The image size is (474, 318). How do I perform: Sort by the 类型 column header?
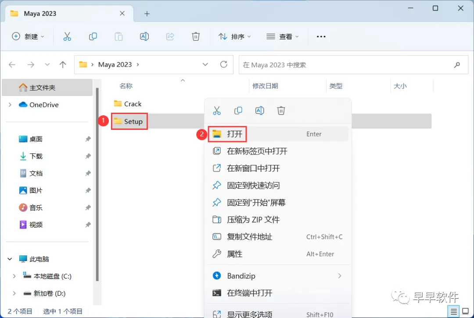(x=336, y=86)
